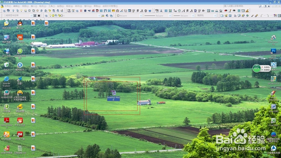The image size is (281, 158).
Task: Open the 工具(T) menu
Action: point(52,6)
